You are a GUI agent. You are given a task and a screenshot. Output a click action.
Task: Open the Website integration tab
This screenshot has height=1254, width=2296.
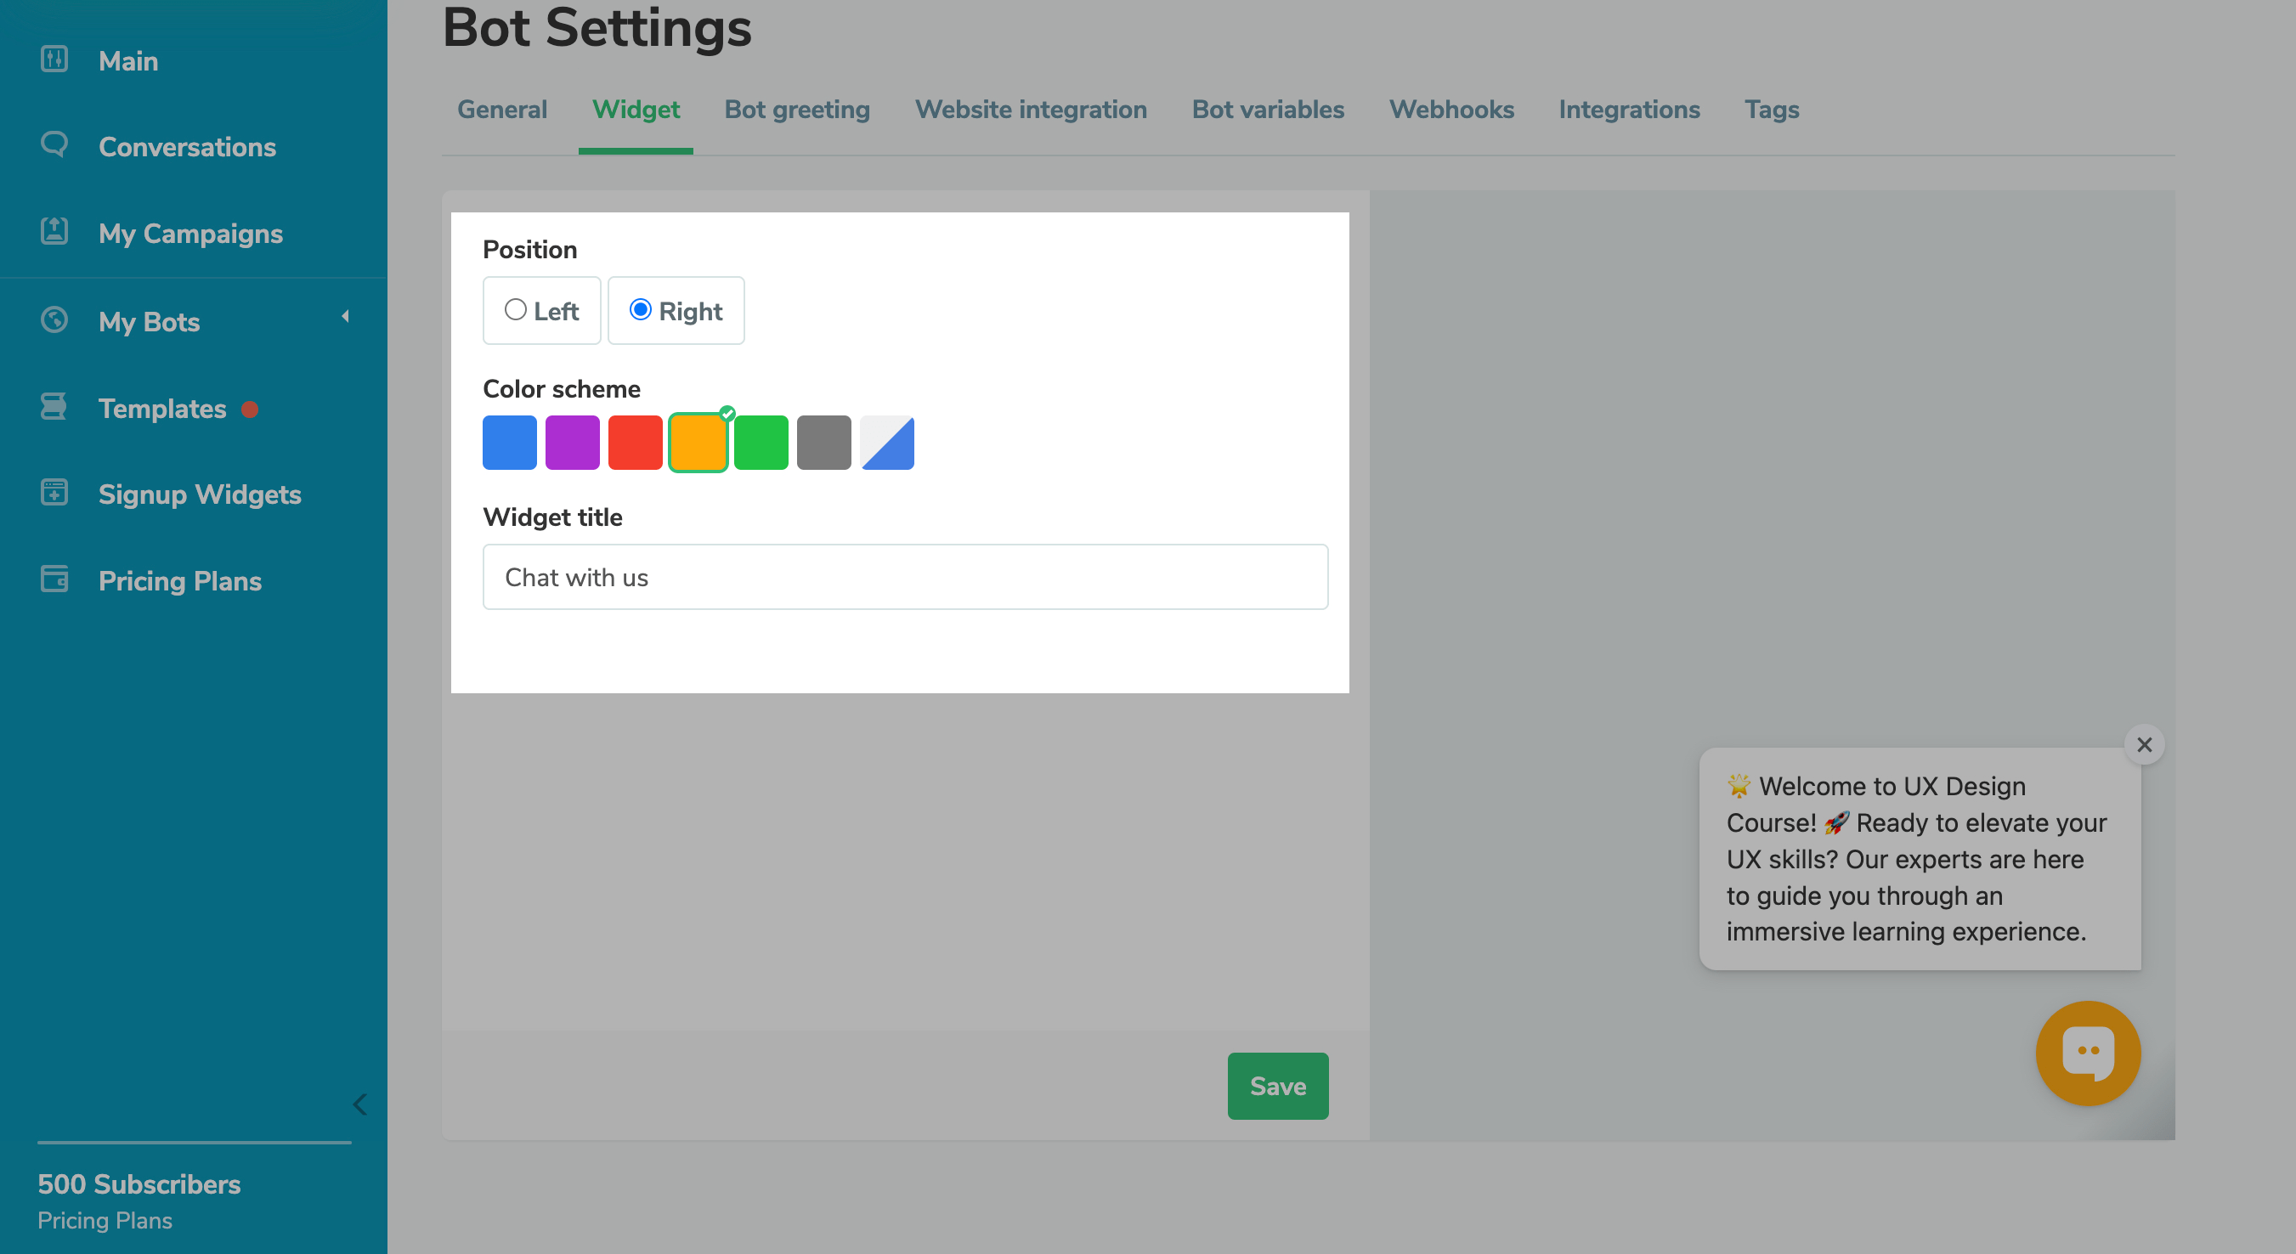[x=1031, y=110]
